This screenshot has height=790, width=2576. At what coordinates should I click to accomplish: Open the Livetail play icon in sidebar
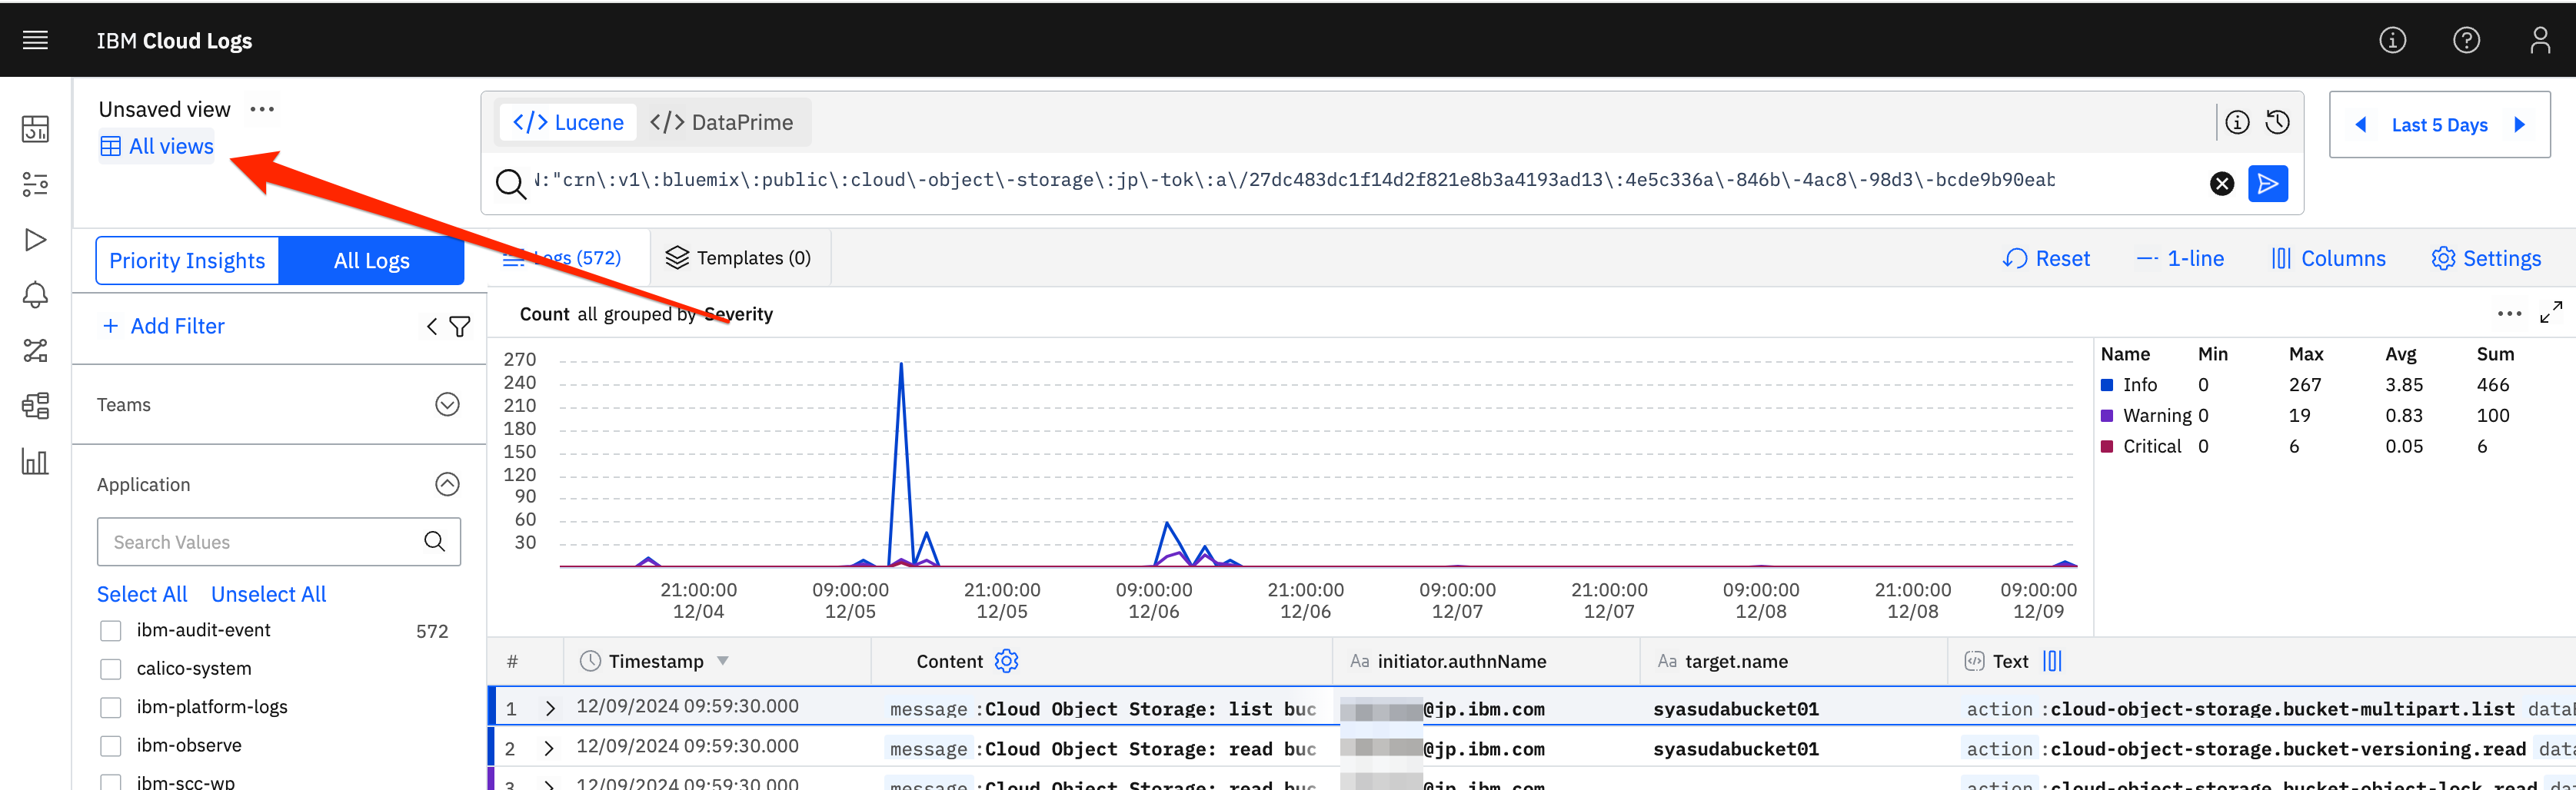click(35, 239)
